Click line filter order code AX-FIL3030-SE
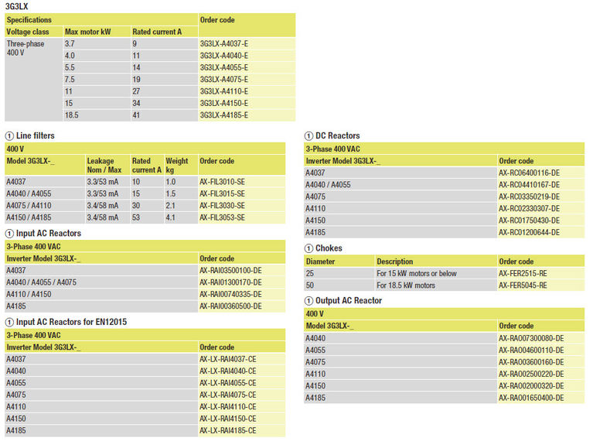The width and height of the screenshot is (593, 441). [x=222, y=206]
